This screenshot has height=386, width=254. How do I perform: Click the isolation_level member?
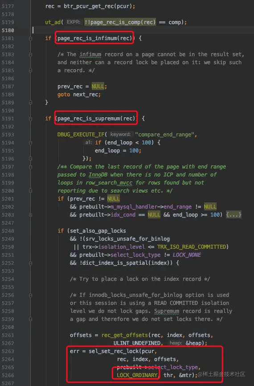tap(121, 246)
